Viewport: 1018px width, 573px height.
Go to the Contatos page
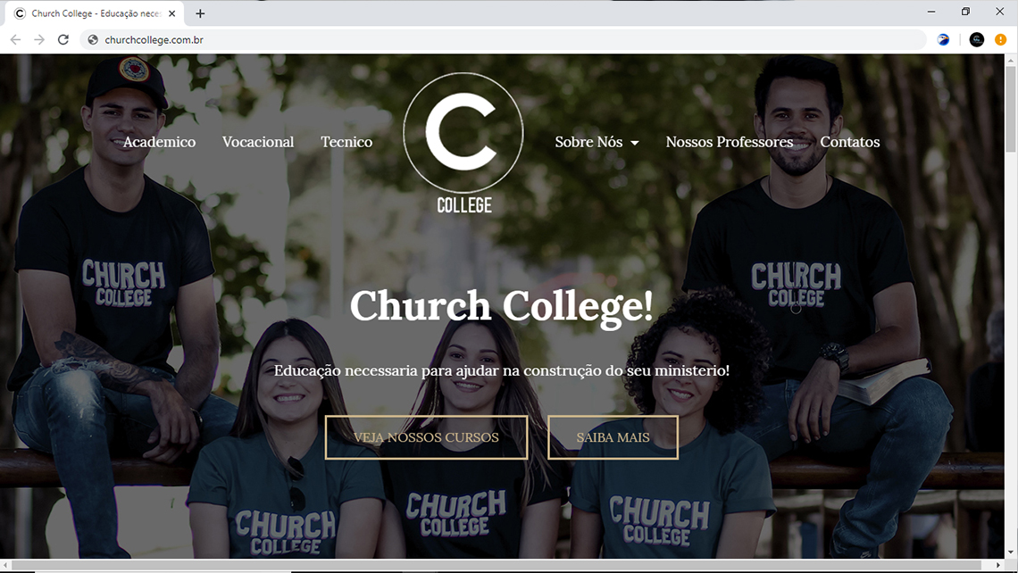pyautogui.click(x=850, y=142)
